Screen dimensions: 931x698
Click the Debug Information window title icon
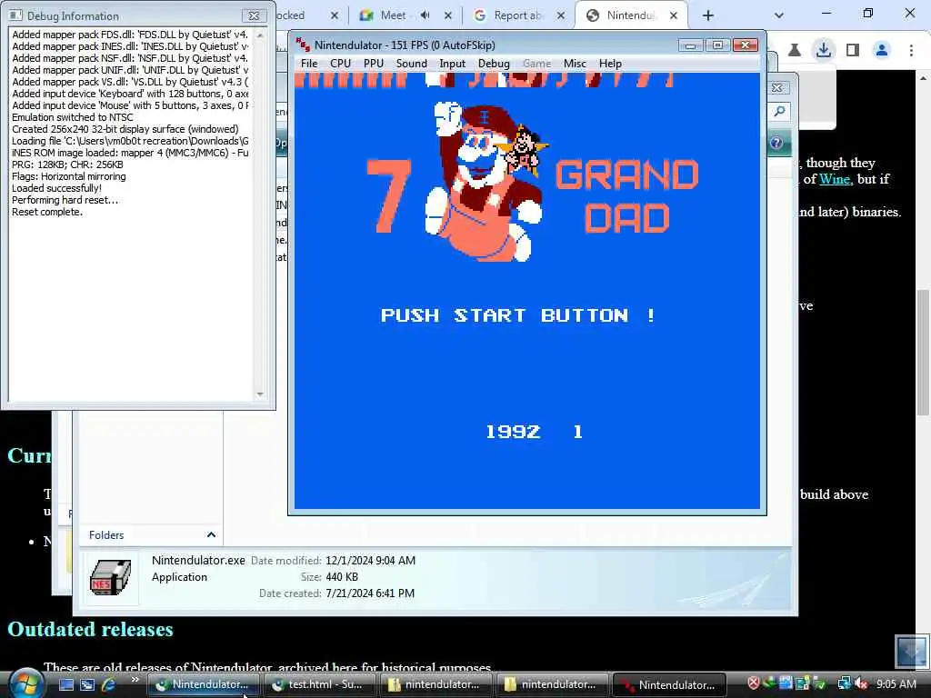(16, 15)
